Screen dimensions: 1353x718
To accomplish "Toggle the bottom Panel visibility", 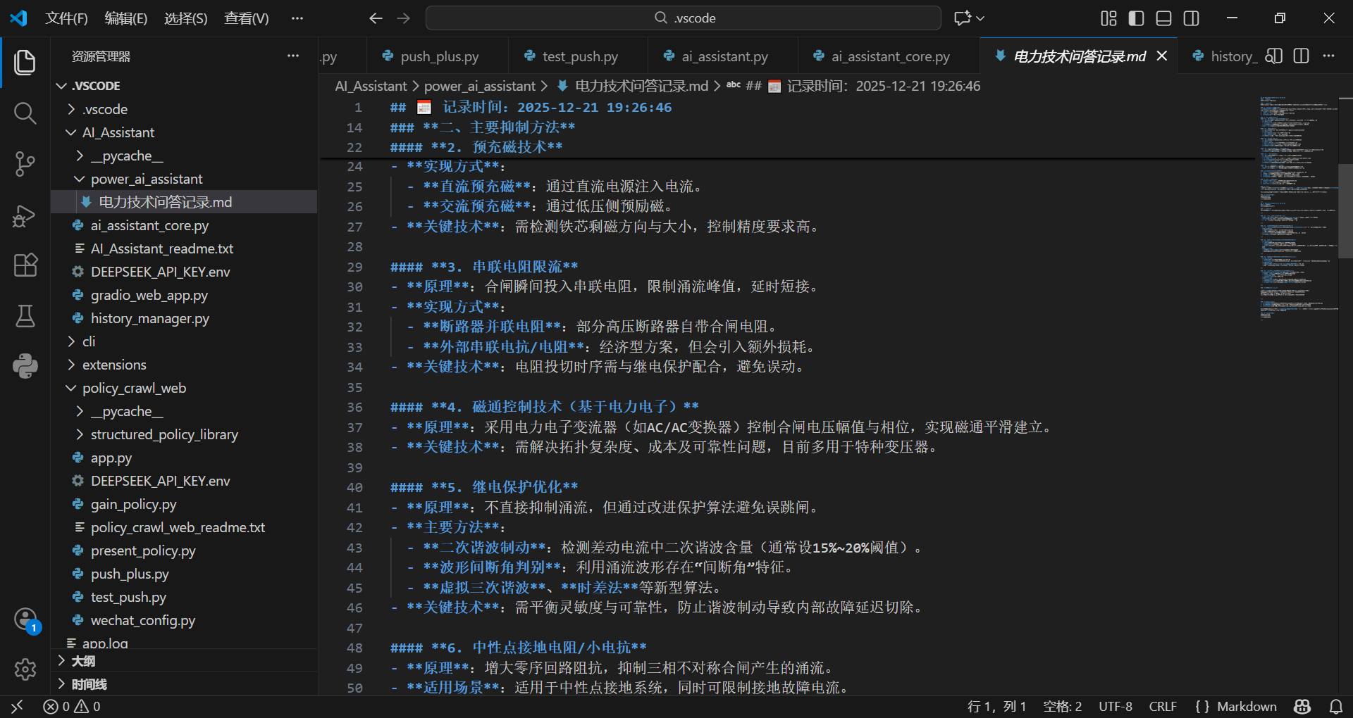I will [1163, 18].
